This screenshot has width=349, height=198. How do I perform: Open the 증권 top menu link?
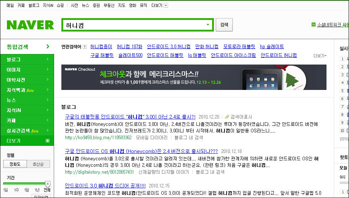pyautogui.click(x=96, y=5)
